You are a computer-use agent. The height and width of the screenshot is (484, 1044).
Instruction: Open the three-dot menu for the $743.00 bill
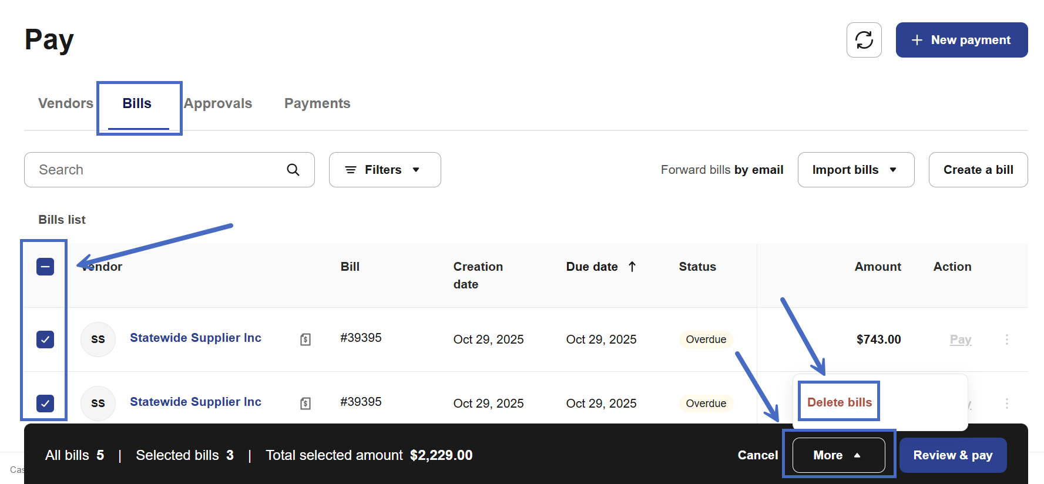(1006, 340)
